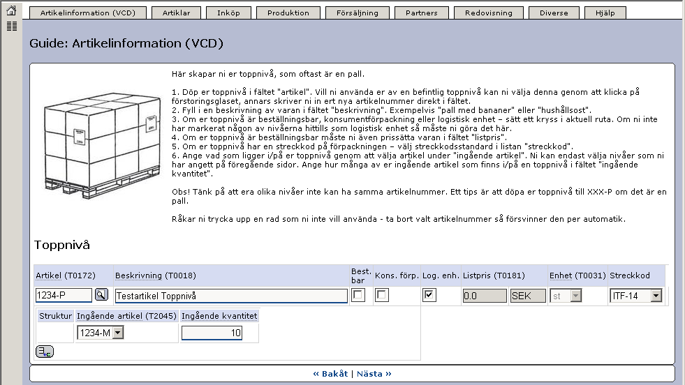Focus the Beskrivning field Testartikel Toppnivå
Viewport: 685px width, 385px height.
[x=231, y=296]
